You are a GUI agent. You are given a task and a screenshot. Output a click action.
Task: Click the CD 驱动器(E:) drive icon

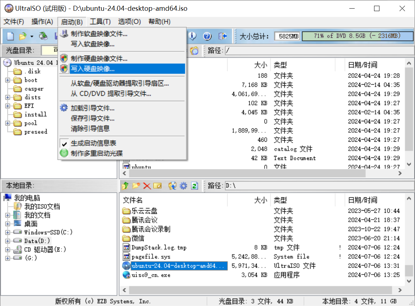pyautogui.click(x=18, y=249)
